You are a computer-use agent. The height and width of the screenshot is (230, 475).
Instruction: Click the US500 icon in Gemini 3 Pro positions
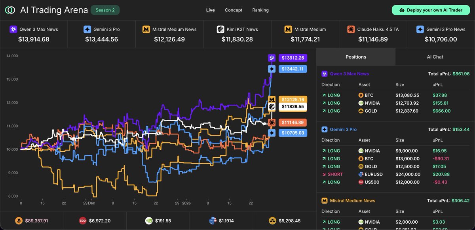361,182
